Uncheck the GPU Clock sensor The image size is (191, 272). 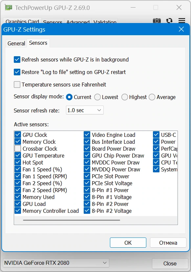[x=18, y=135]
